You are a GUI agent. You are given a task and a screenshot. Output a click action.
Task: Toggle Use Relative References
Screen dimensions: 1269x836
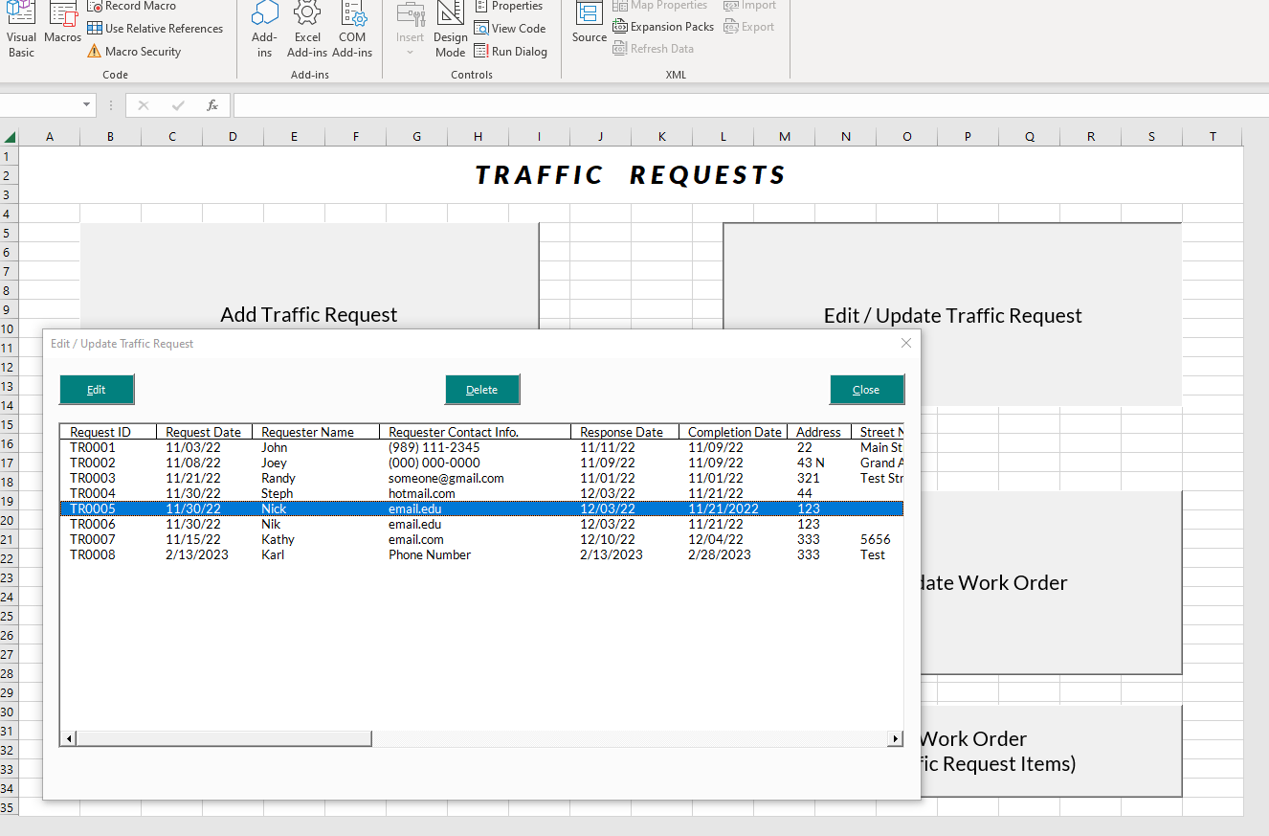coord(155,28)
